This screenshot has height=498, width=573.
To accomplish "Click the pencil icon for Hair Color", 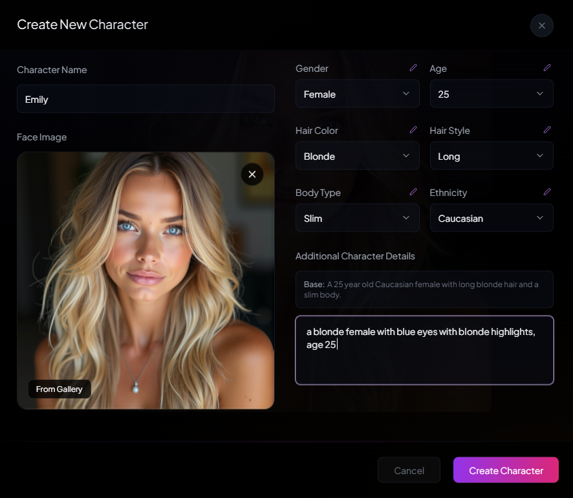I will (x=413, y=130).
